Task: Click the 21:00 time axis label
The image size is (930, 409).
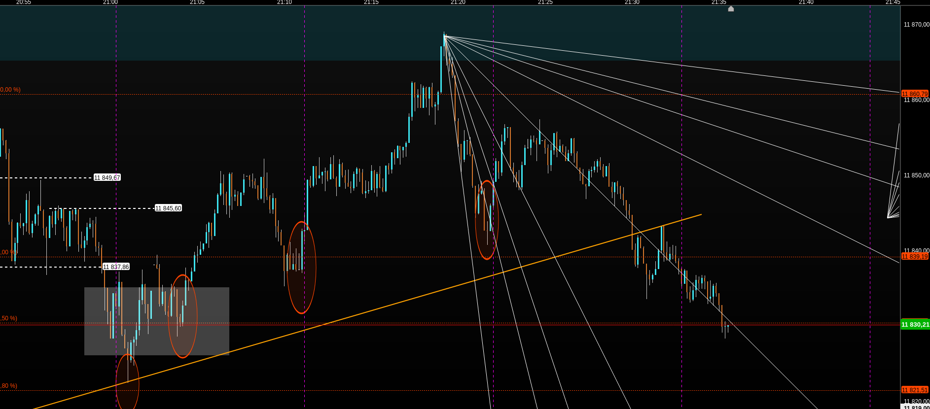Action: (110, 2)
